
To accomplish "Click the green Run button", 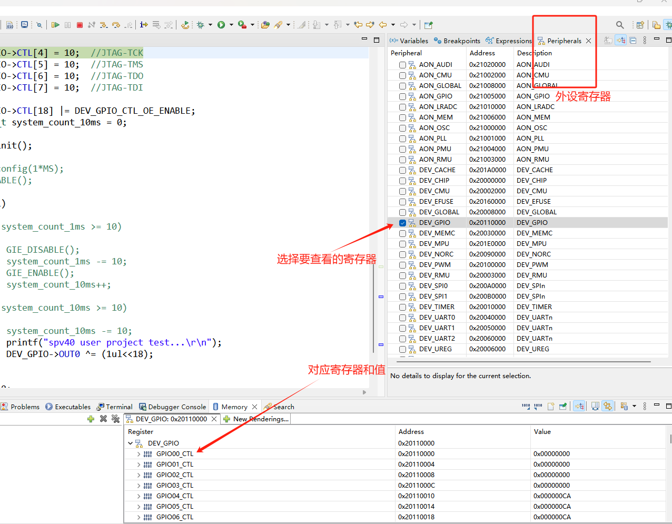I will (x=221, y=25).
